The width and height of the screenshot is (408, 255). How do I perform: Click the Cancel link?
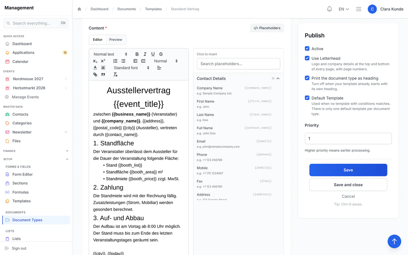[348, 197]
